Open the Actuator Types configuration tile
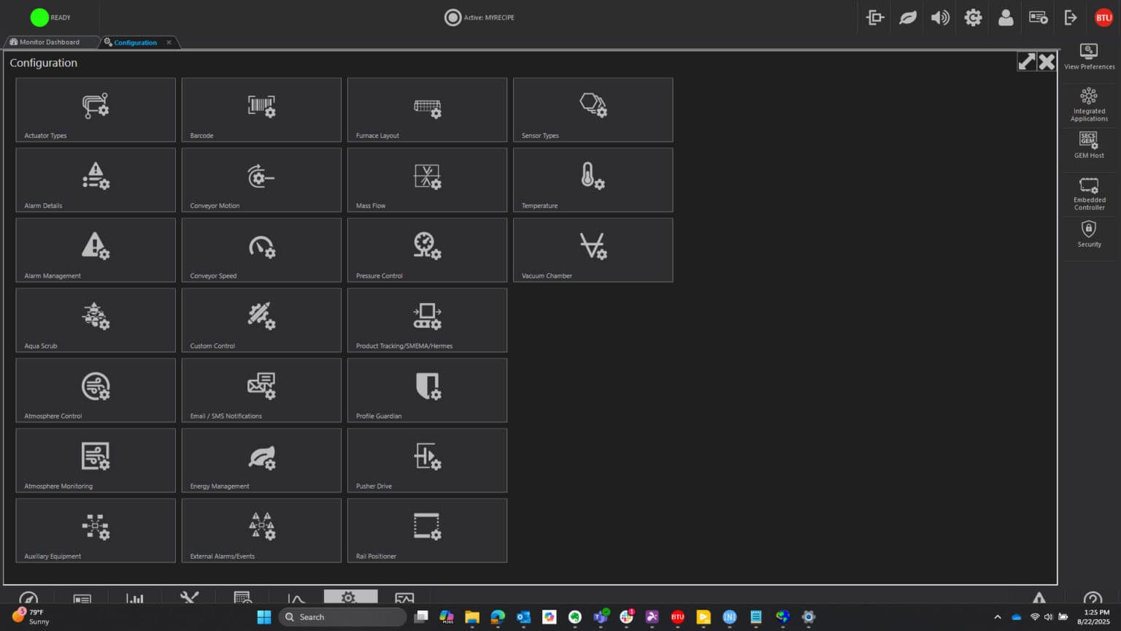This screenshot has width=1121, height=631. pyautogui.click(x=96, y=110)
